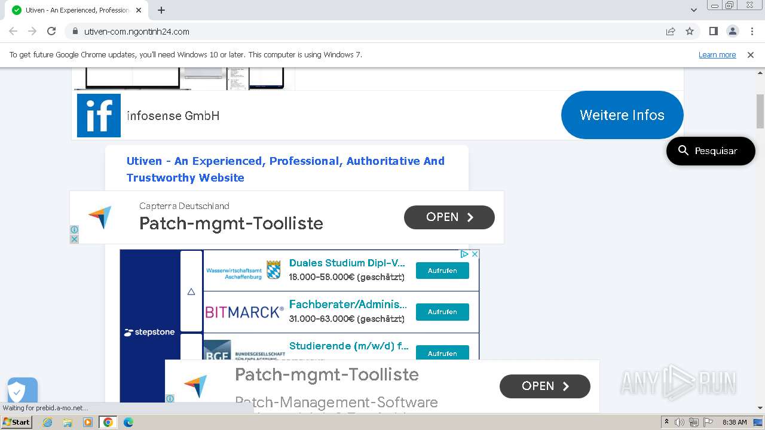Bookmark this tab with star icon
765x430 pixels.
point(690,32)
